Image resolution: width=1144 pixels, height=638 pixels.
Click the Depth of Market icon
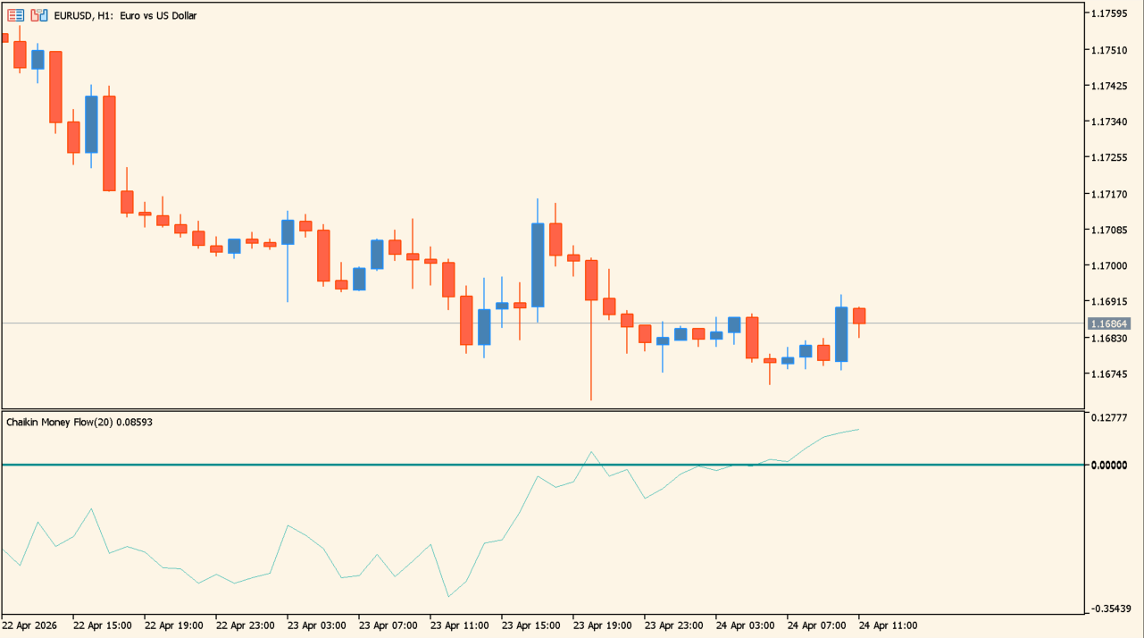click(x=16, y=15)
